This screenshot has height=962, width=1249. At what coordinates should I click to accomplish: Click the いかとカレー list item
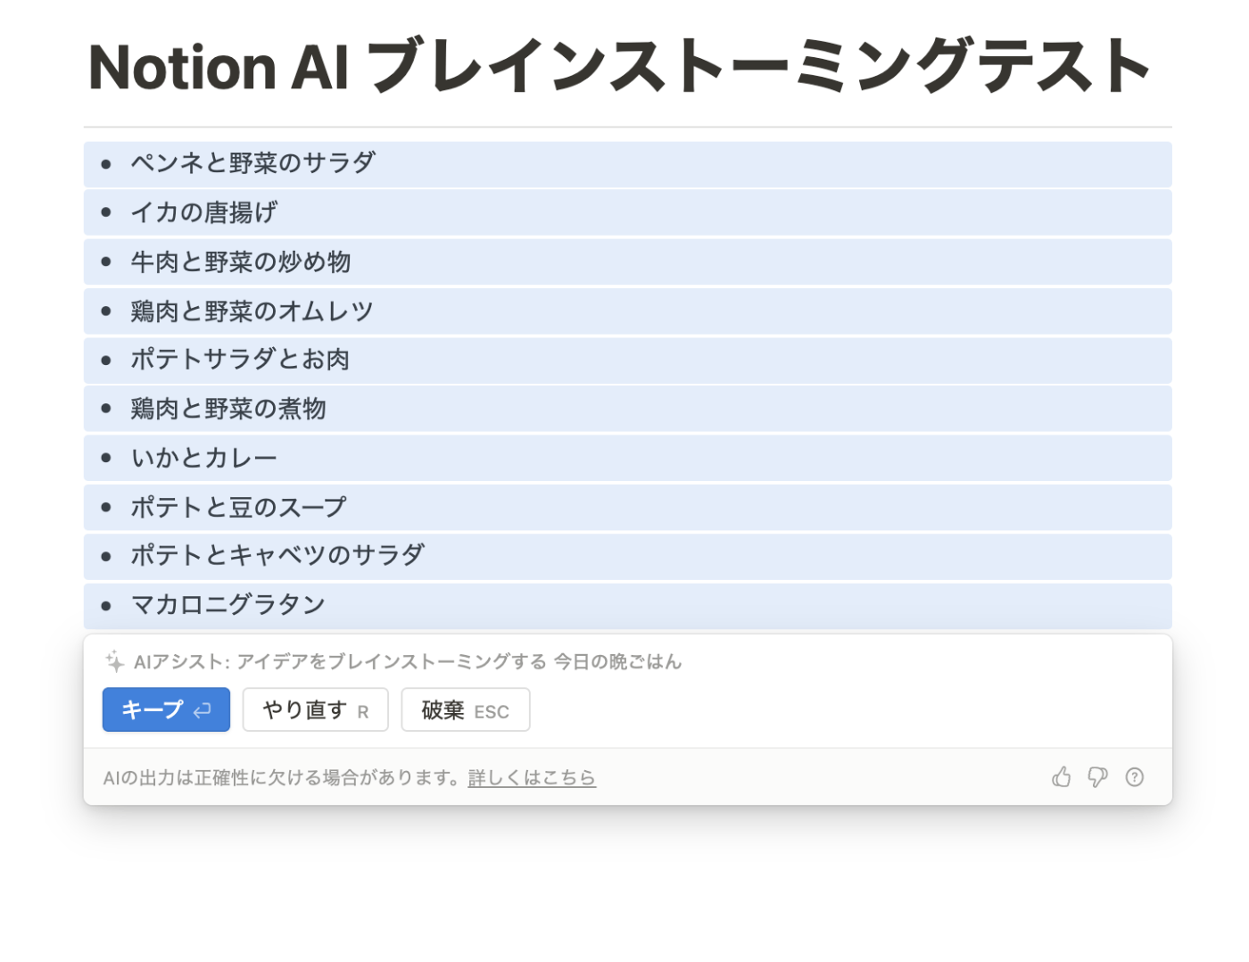(x=628, y=458)
